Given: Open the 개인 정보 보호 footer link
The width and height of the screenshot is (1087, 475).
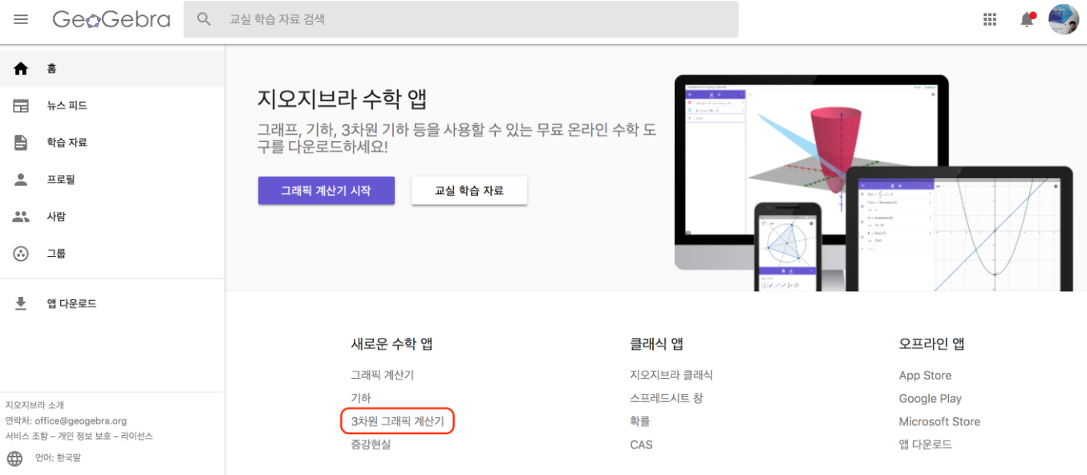Looking at the screenshot, I should (84, 436).
